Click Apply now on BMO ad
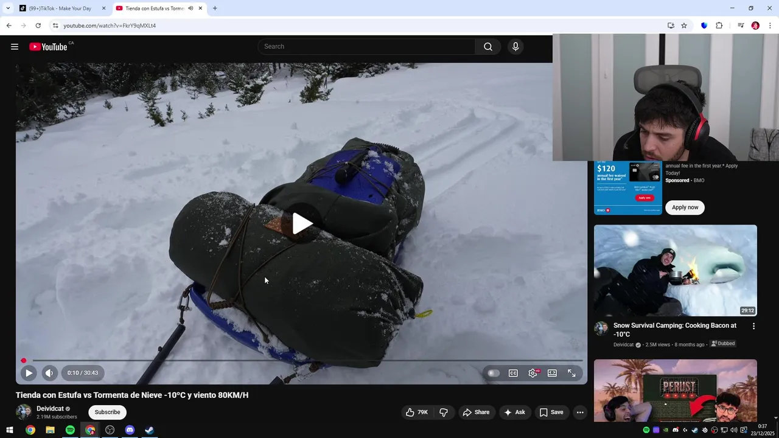Viewport: 779px width, 438px height. [685, 207]
